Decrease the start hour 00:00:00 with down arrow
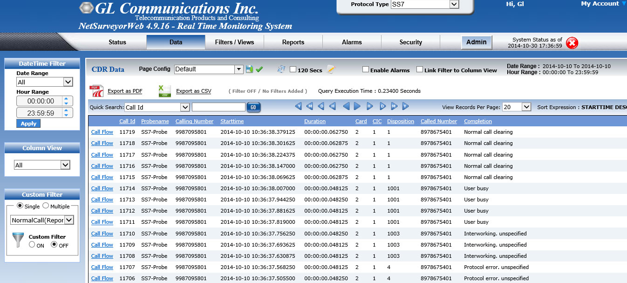The image size is (627, 283). click(66, 103)
